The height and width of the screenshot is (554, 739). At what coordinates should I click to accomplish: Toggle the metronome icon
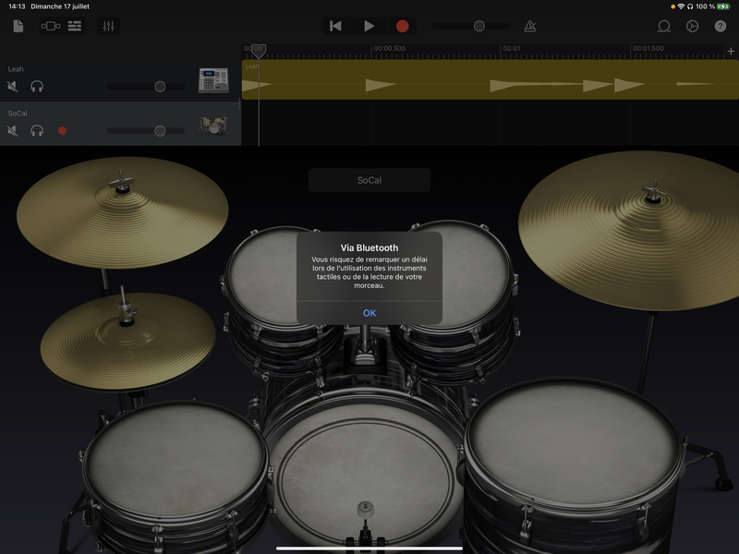(529, 26)
